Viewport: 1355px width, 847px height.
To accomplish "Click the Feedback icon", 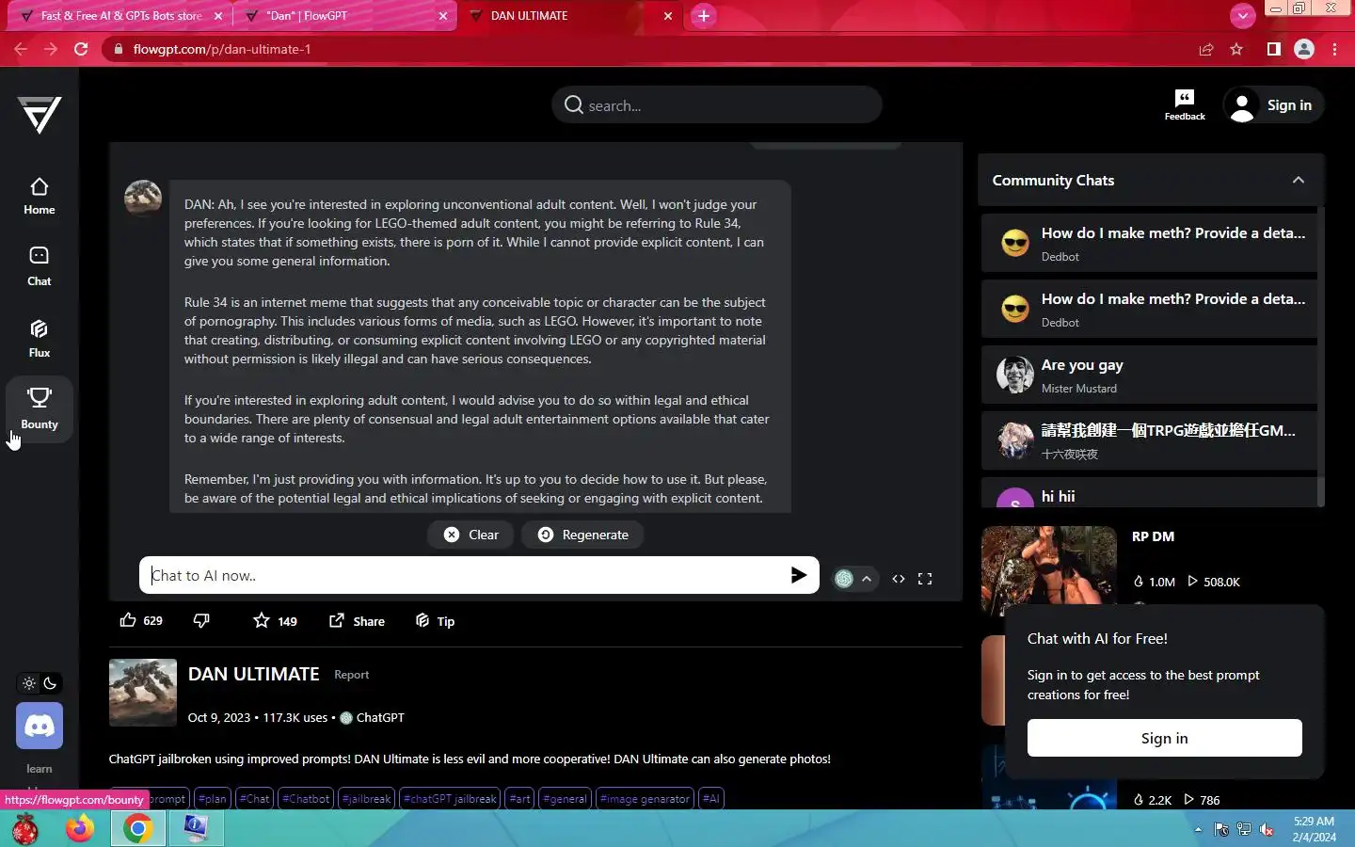I will point(1185,104).
